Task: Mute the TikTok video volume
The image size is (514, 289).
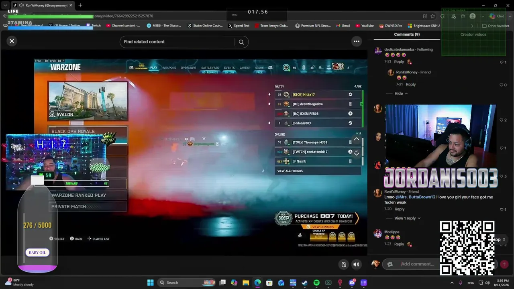Action: point(356,265)
